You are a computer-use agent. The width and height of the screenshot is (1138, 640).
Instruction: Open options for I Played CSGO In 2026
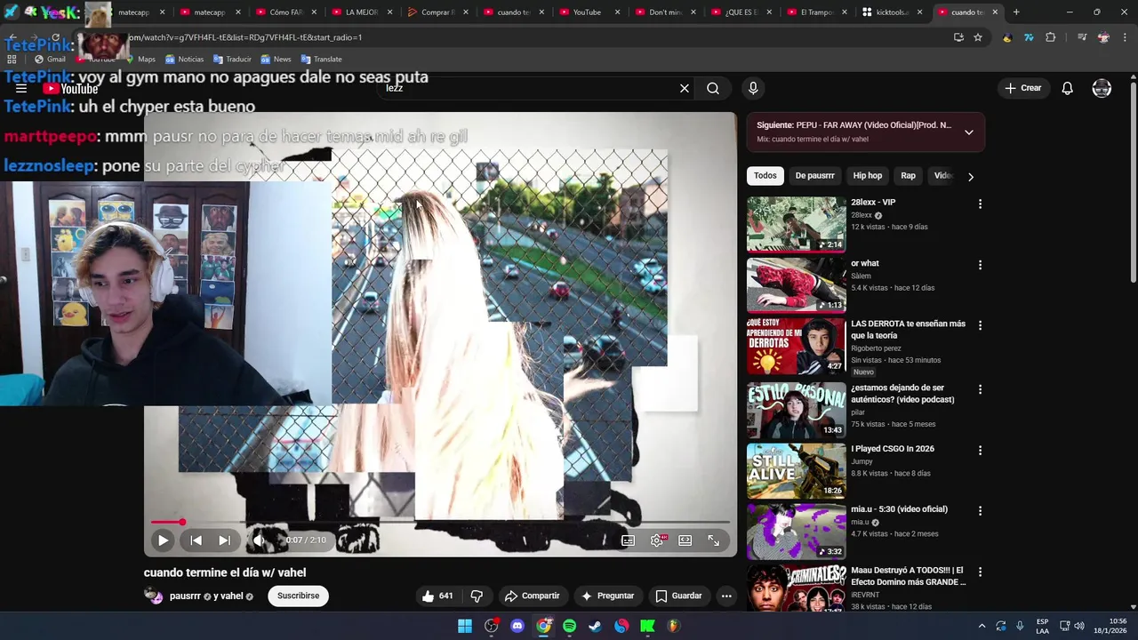coord(980,450)
